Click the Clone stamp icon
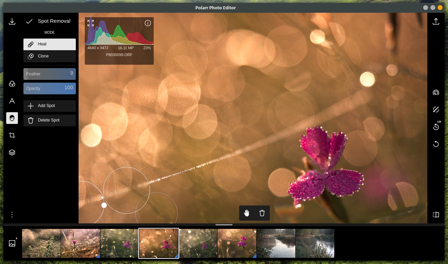The width and height of the screenshot is (448, 264). click(31, 56)
